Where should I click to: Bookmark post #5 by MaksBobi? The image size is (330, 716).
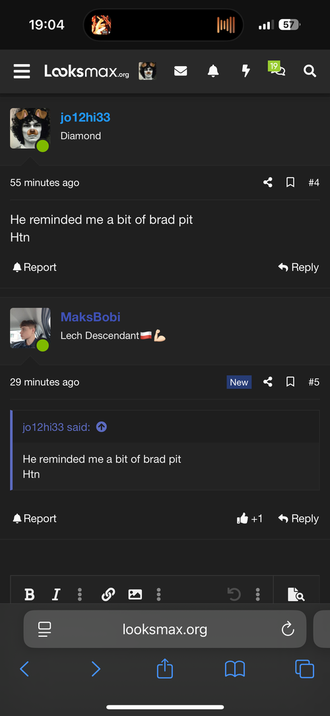tap(290, 382)
